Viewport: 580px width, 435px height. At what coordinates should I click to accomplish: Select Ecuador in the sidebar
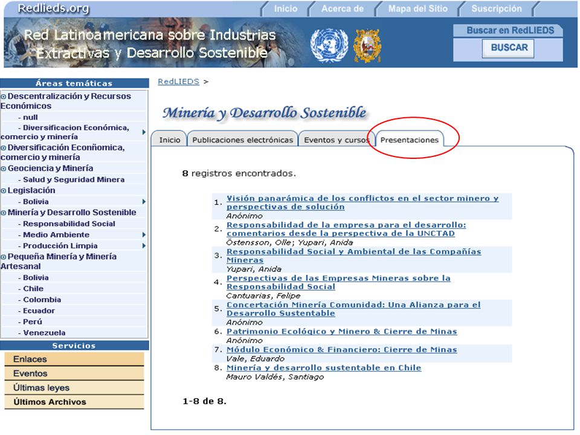pos(39,311)
